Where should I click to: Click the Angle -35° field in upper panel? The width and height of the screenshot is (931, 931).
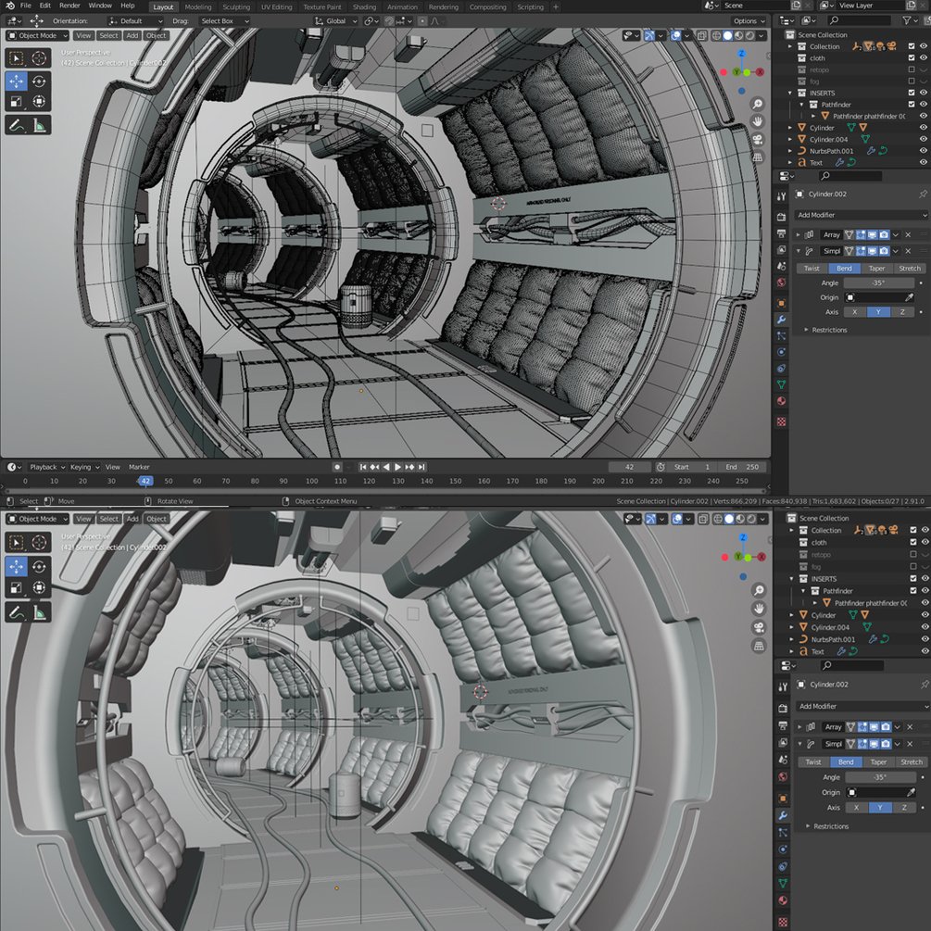[x=879, y=283]
